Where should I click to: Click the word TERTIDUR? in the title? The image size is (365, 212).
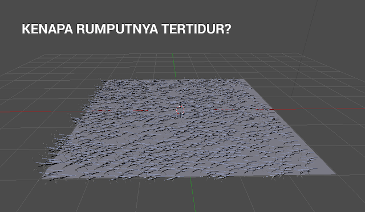pyautogui.click(x=196, y=29)
